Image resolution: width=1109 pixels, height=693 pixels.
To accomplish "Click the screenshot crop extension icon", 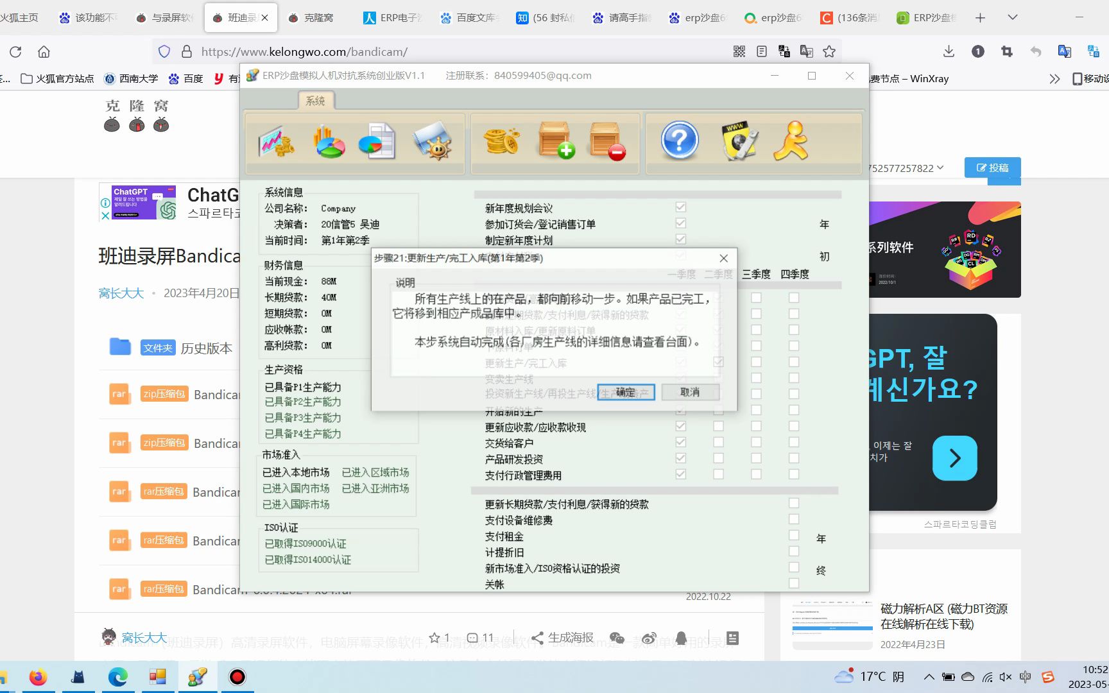I will [1006, 51].
